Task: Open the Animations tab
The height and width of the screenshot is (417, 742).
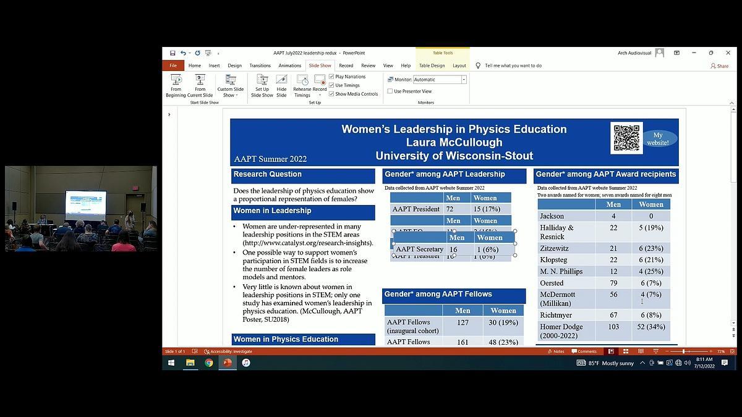Action: point(289,65)
